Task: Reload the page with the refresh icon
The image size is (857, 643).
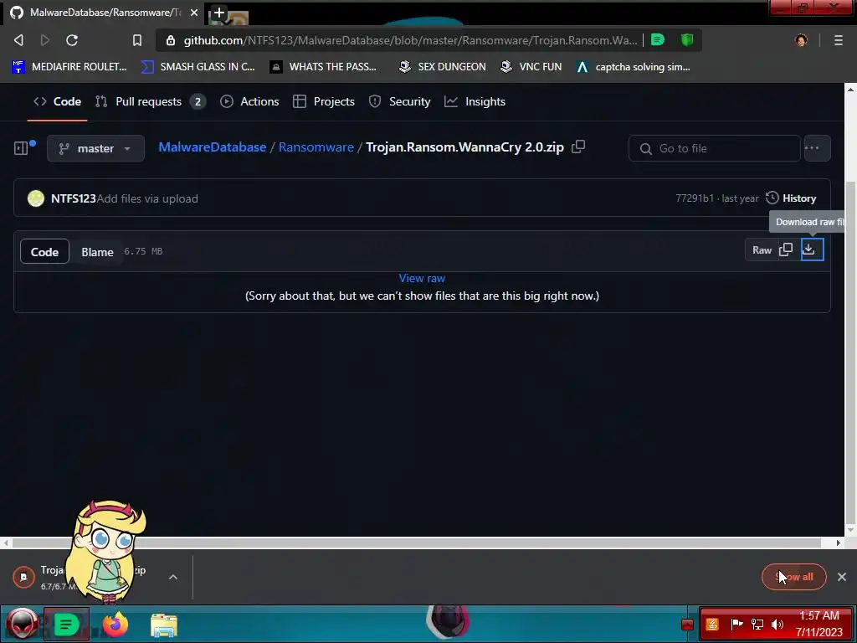Action: [x=72, y=40]
